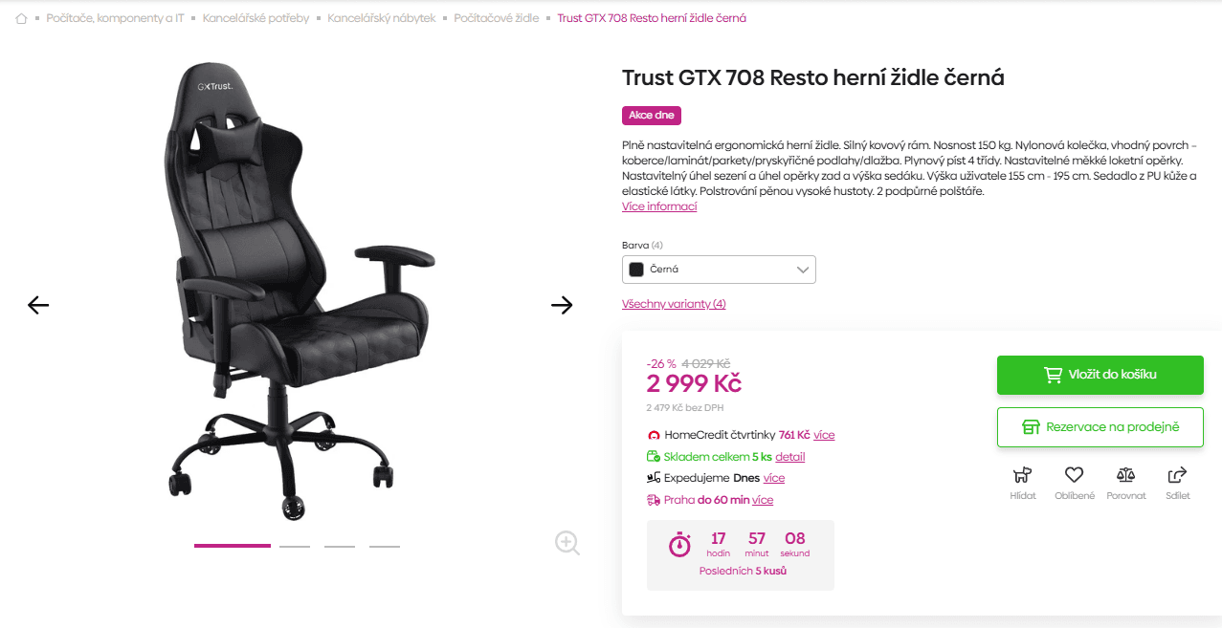Screen dimensions: 1222x628
Task: Add the chair to cart
Action: pos(1100,375)
